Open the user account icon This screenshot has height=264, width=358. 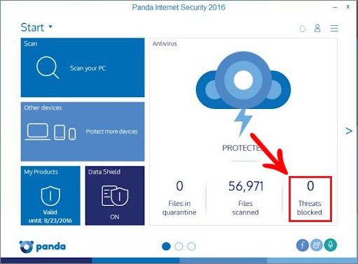(x=317, y=28)
